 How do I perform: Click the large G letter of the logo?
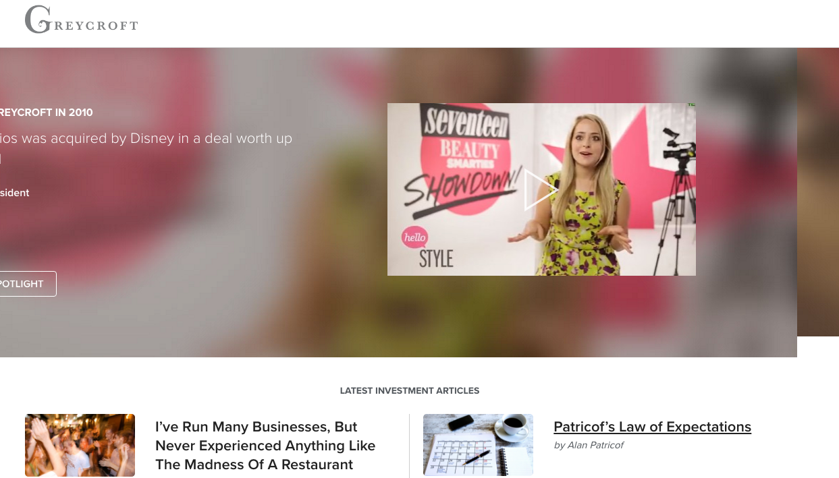click(x=36, y=20)
